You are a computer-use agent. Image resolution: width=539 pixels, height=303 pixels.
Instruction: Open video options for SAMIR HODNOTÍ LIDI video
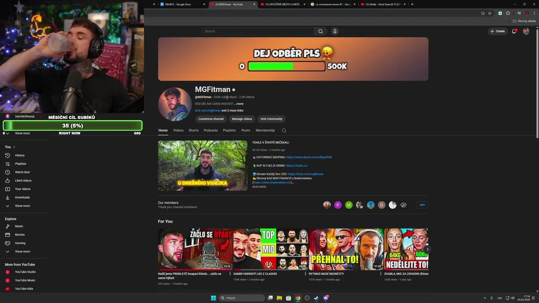(305, 274)
